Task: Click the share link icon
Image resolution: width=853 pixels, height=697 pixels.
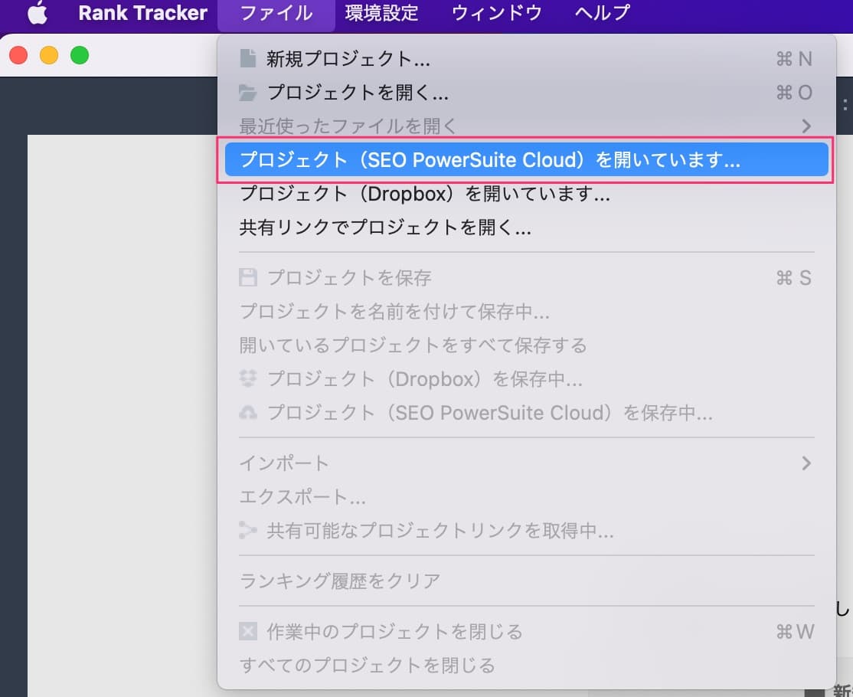Action: 248,530
